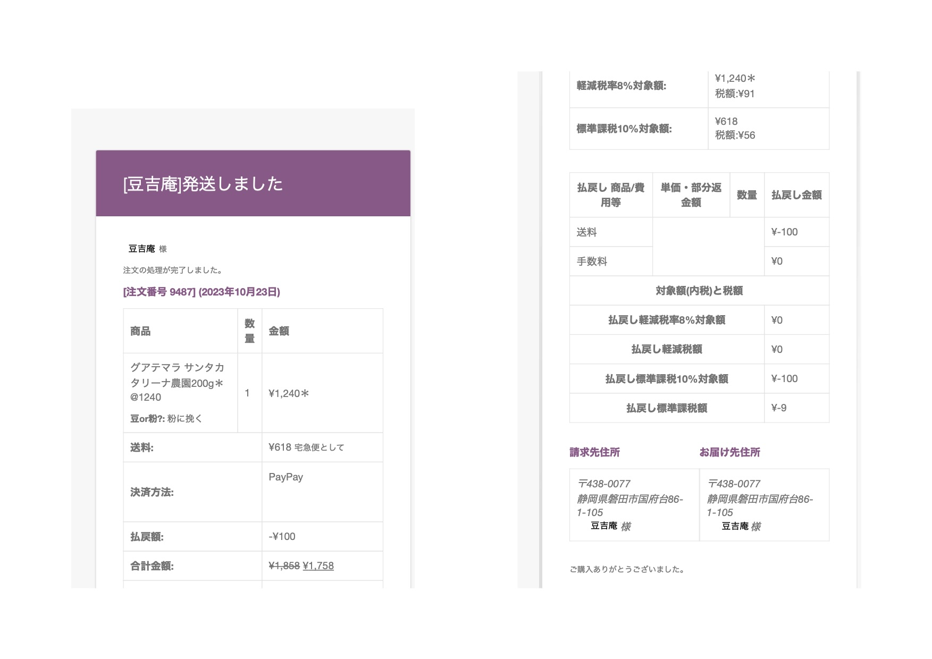This screenshot has width=932, height=659.
Task: Click '標準課税10%対象額:' label
Action: (624, 129)
